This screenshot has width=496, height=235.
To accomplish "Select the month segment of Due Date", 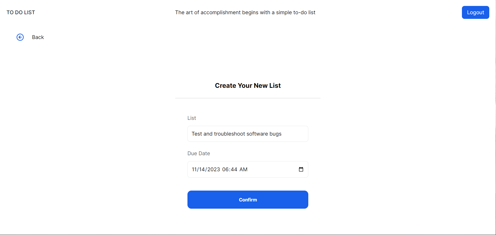I will pyautogui.click(x=194, y=169).
